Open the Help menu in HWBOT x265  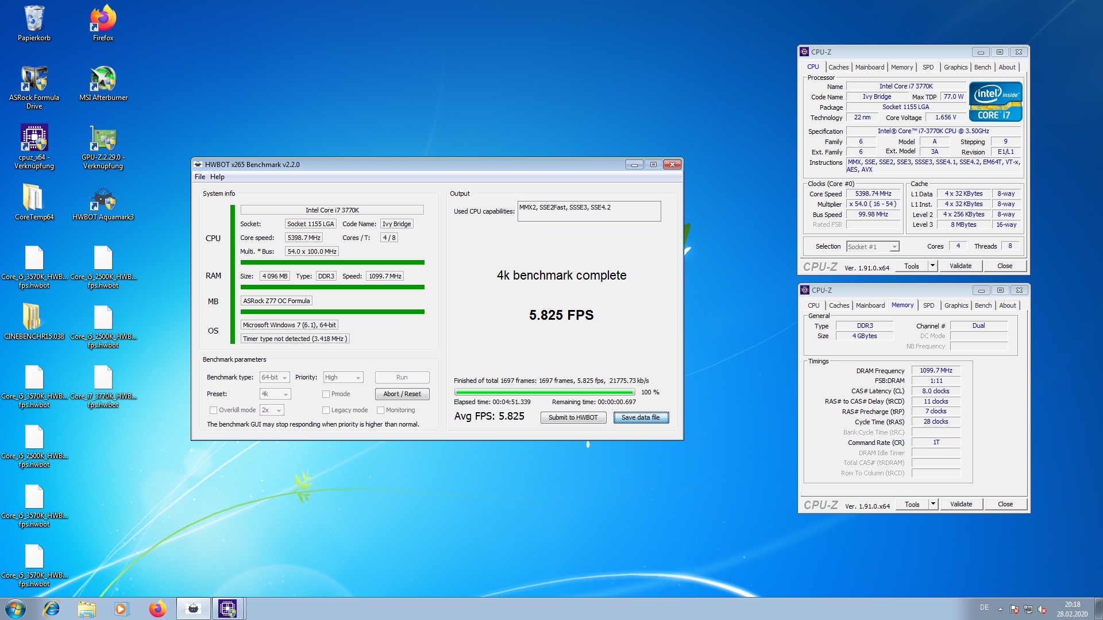217,177
